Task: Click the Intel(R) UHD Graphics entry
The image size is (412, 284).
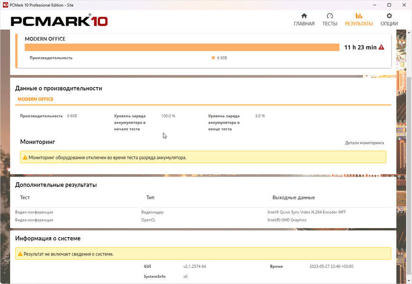Action: tap(287, 220)
